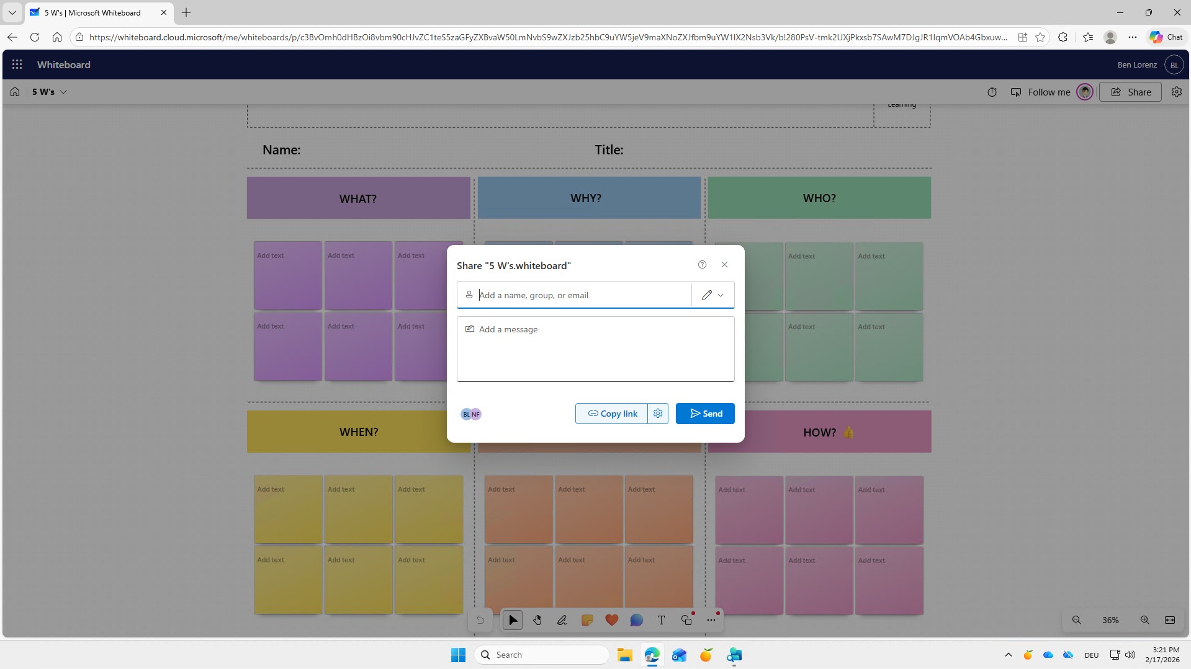This screenshot has height=669, width=1191.
Task: Toggle fit to screen view
Action: point(1170,620)
